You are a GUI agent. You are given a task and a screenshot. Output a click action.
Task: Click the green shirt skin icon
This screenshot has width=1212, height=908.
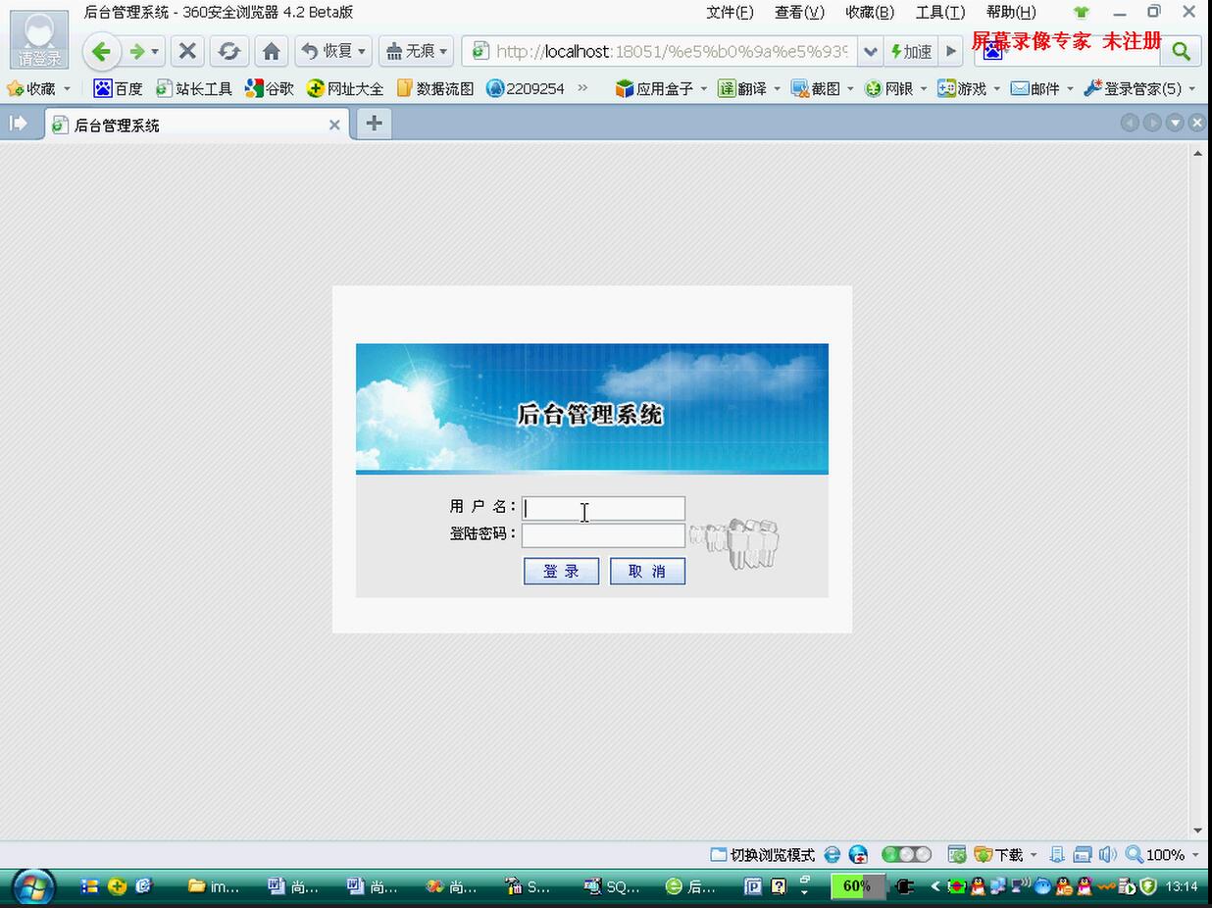point(1081,13)
